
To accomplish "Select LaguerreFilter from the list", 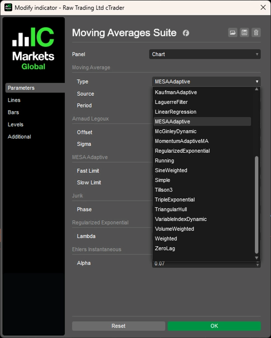I will [202, 102].
